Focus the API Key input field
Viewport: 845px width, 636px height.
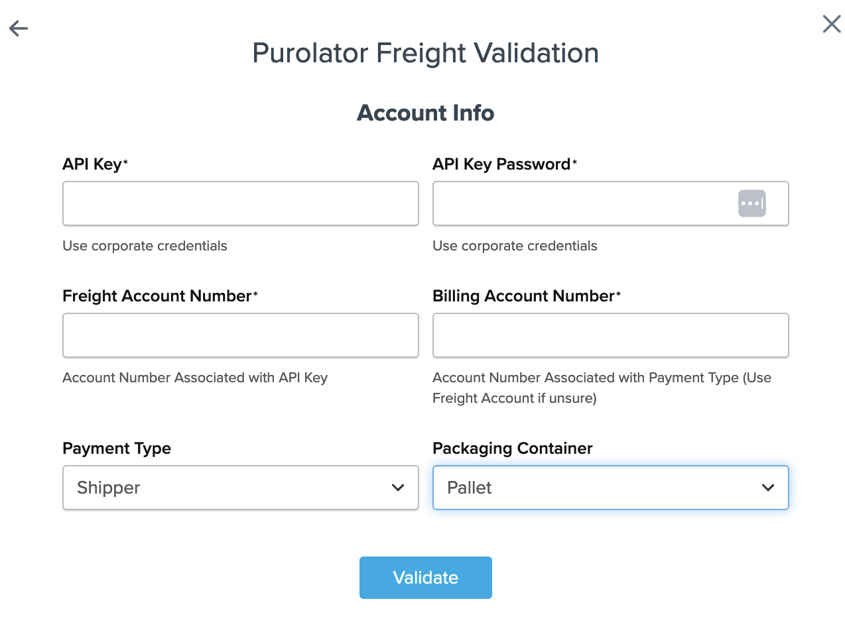(240, 203)
